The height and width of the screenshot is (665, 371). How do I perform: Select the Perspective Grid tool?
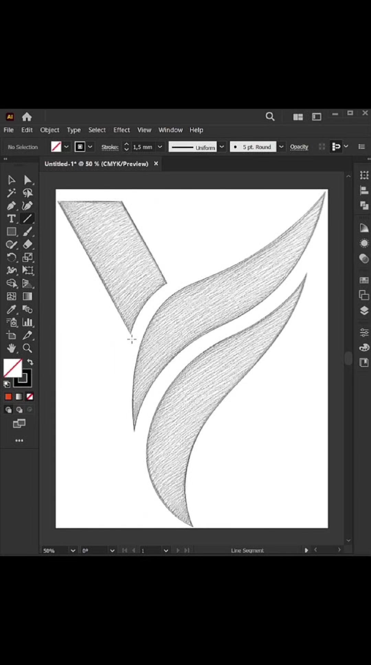pos(27,283)
